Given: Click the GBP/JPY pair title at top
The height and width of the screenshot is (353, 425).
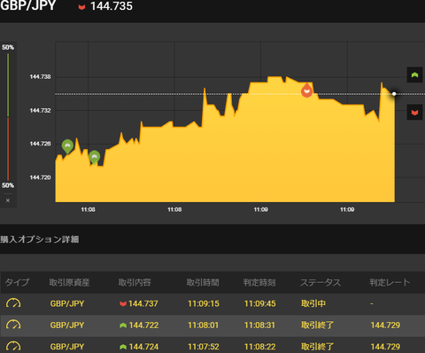Looking at the screenshot, I should pyautogui.click(x=28, y=5).
